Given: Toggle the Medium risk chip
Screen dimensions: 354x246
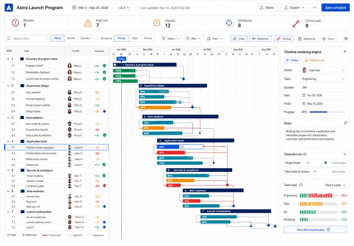Looking at the screenshot, I should [x=315, y=60].
